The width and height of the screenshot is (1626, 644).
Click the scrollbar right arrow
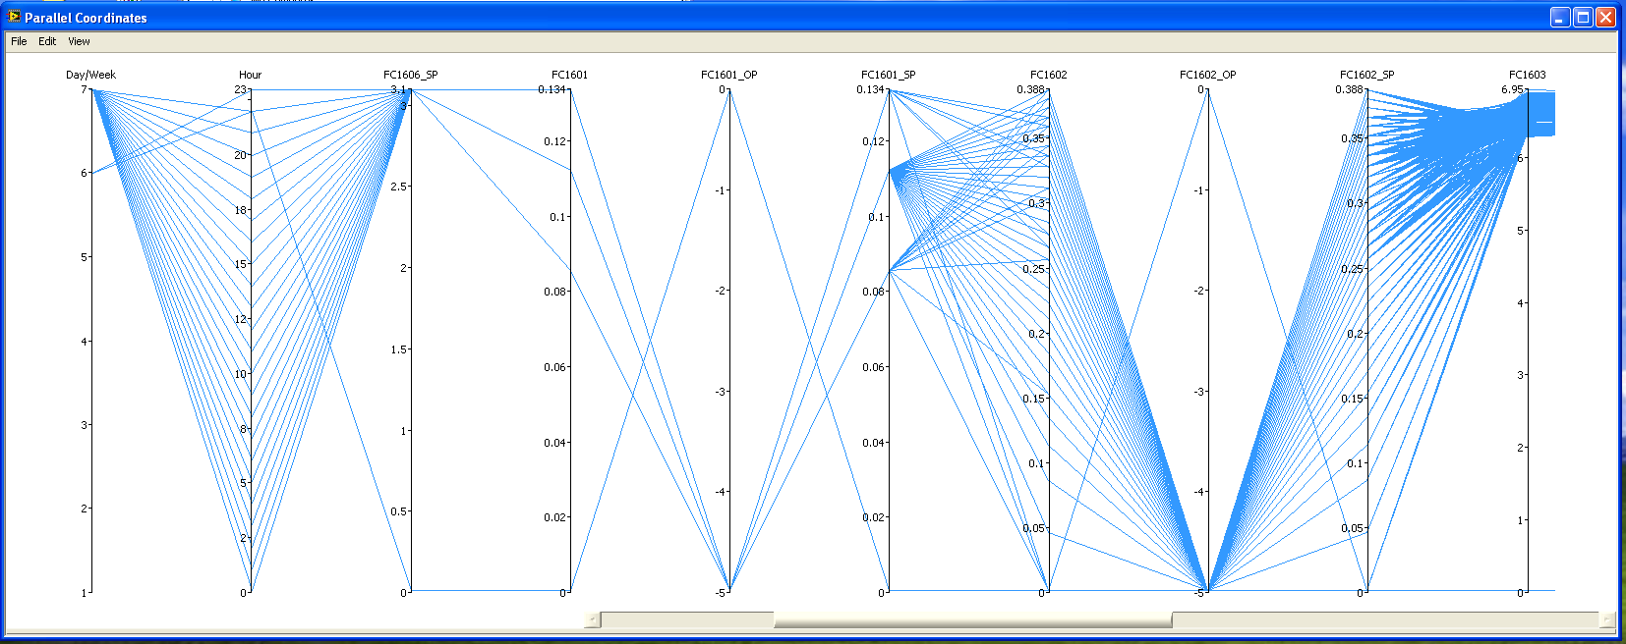pos(1607,619)
